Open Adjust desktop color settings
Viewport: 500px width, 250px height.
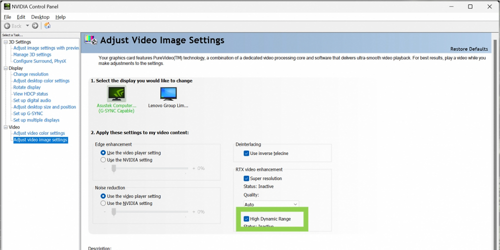pos(41,80)
